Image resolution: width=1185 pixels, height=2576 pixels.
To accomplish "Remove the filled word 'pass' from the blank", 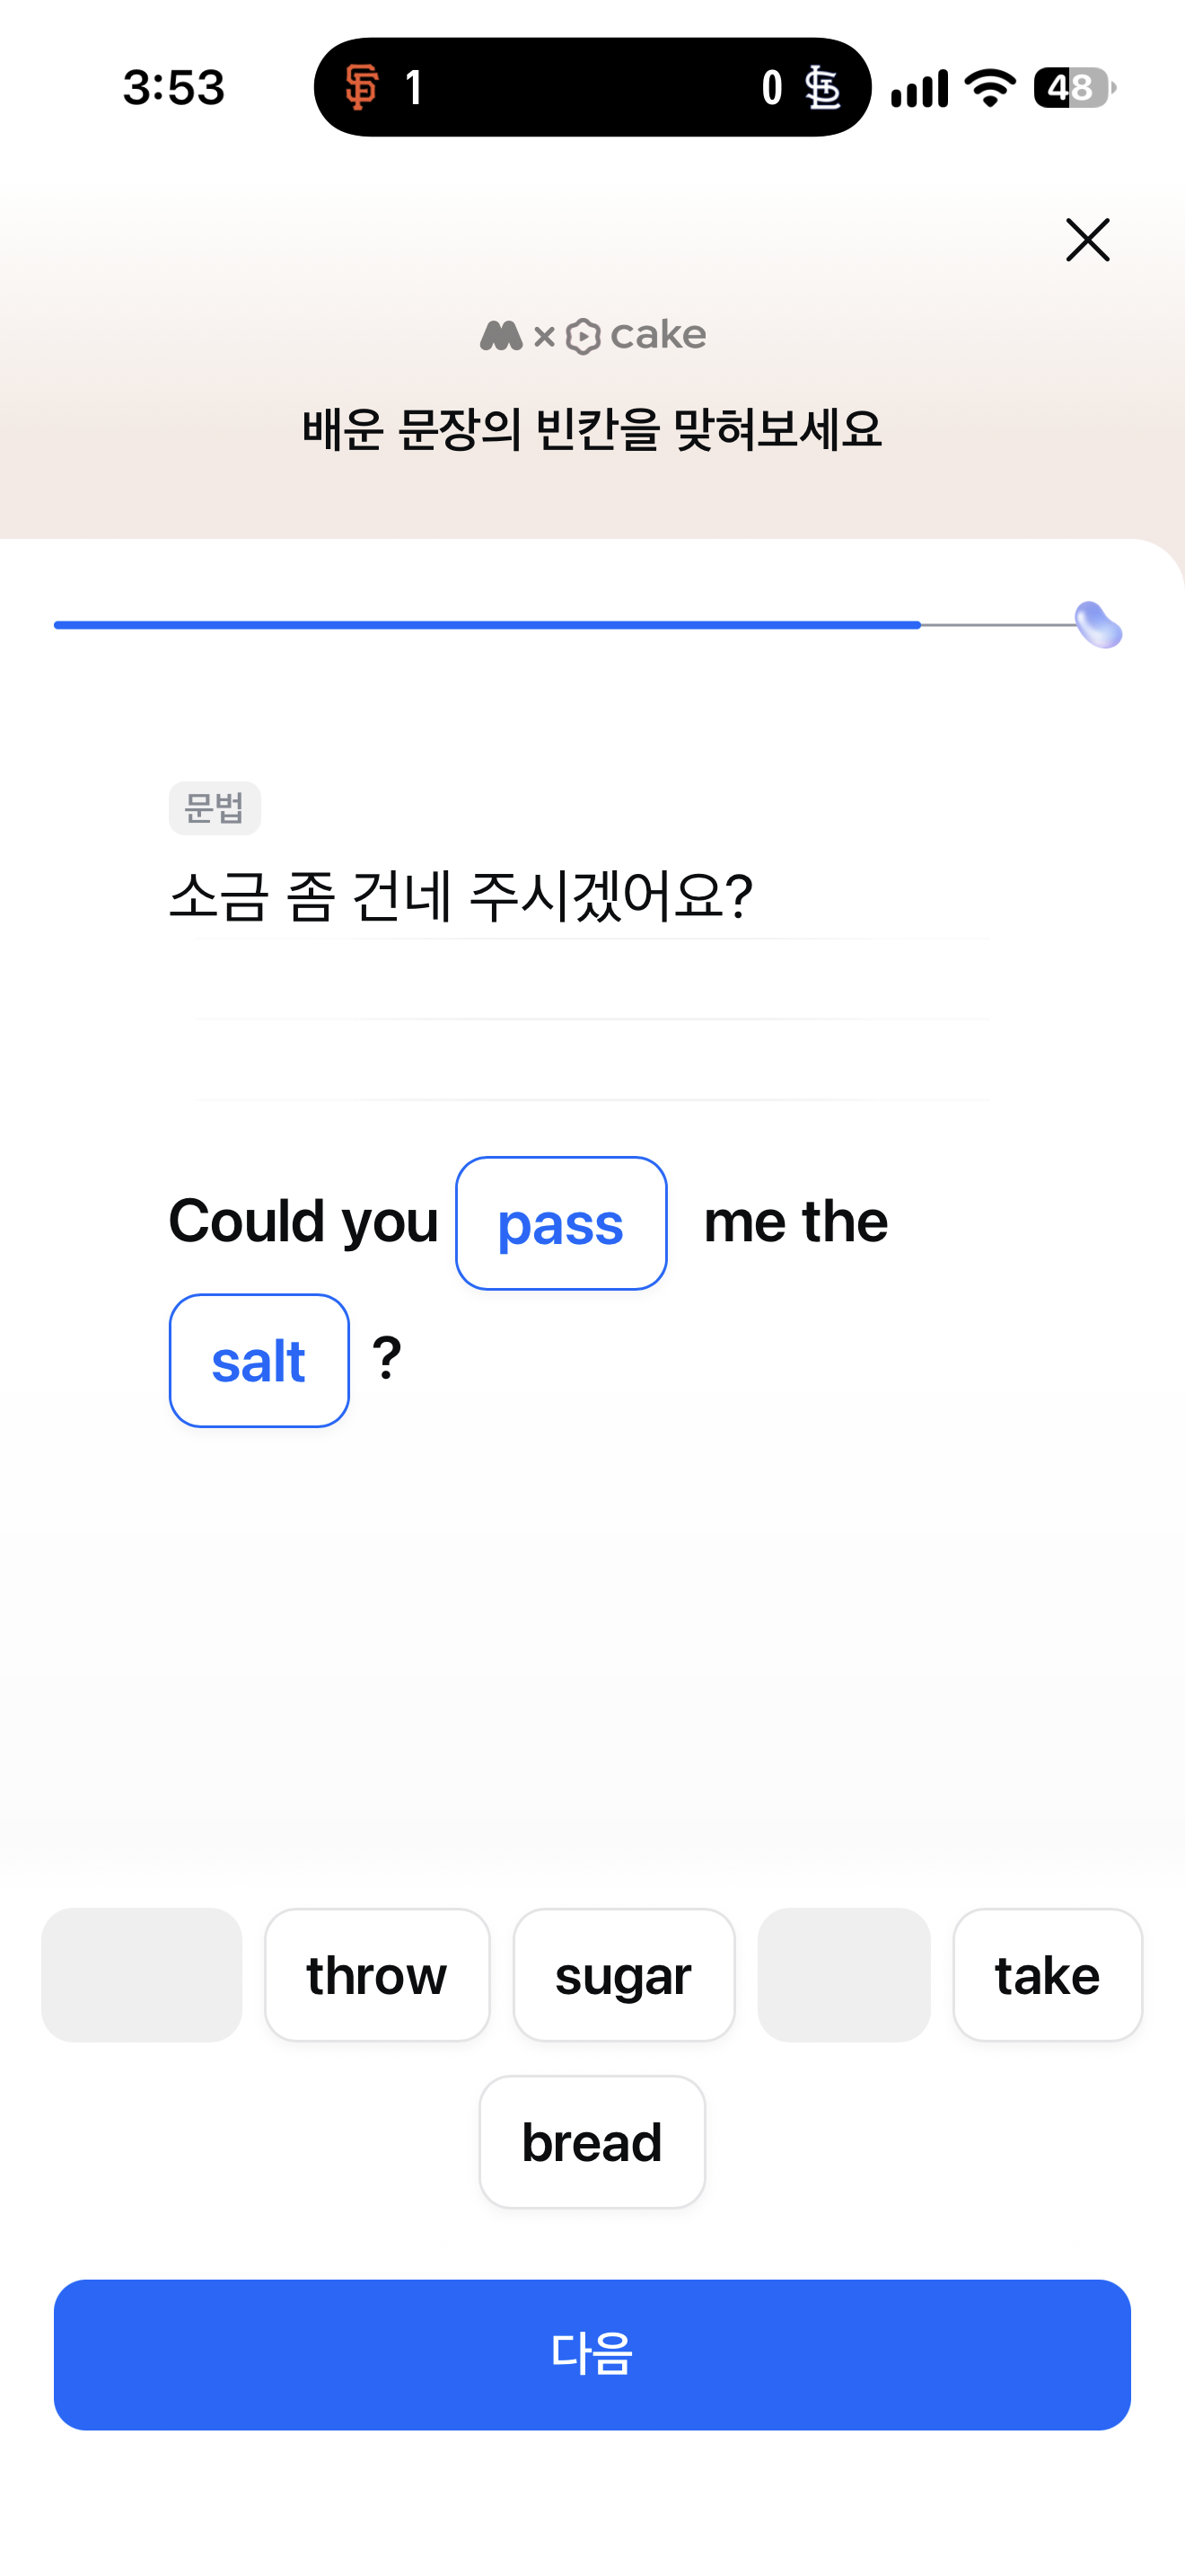I will [561, 1223].
